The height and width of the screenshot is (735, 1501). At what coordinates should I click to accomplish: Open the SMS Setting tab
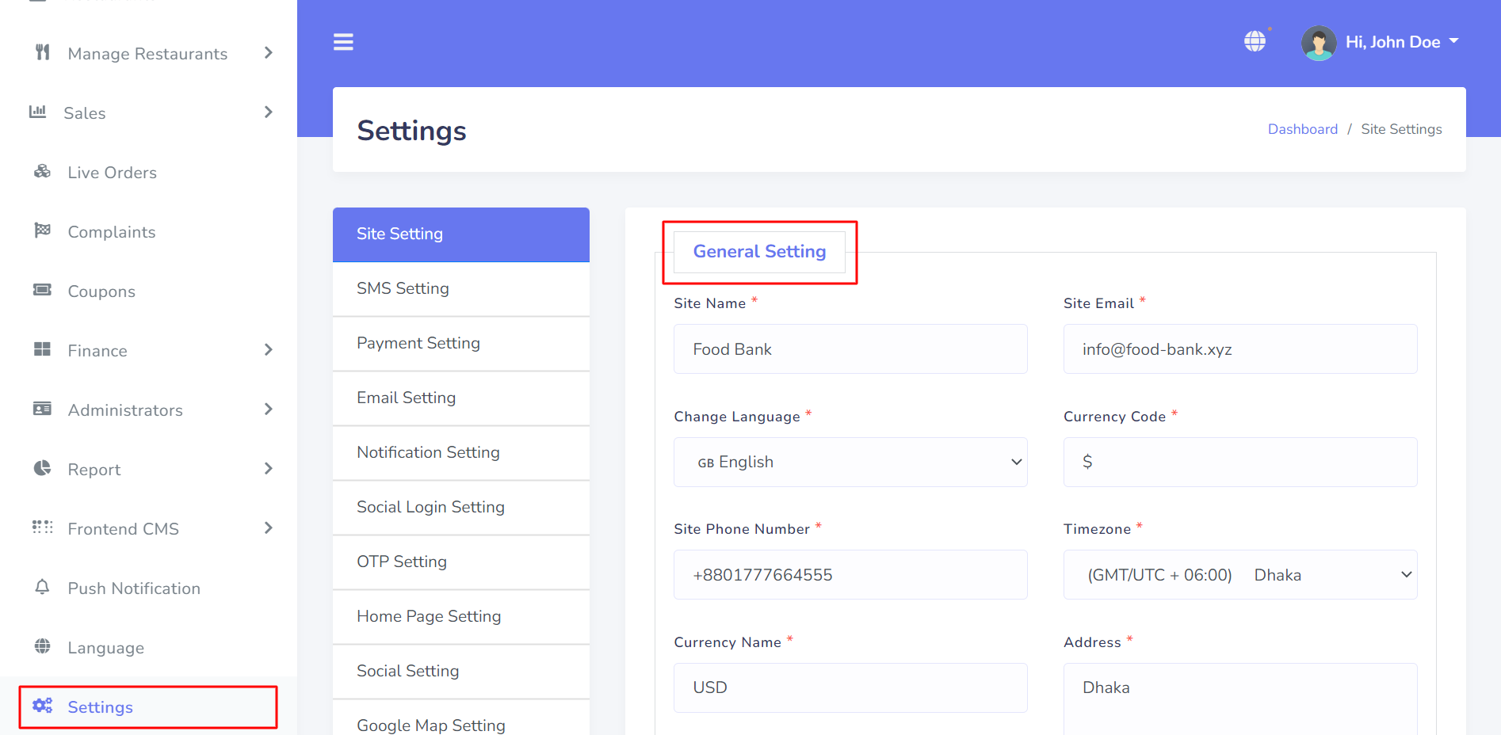click(x=461, y=289)
